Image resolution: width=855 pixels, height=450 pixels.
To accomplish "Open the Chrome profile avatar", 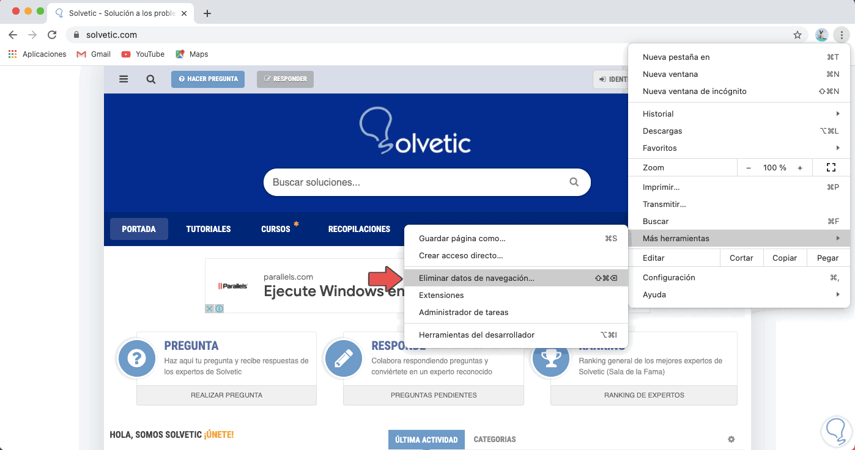I will click(822, 35).
